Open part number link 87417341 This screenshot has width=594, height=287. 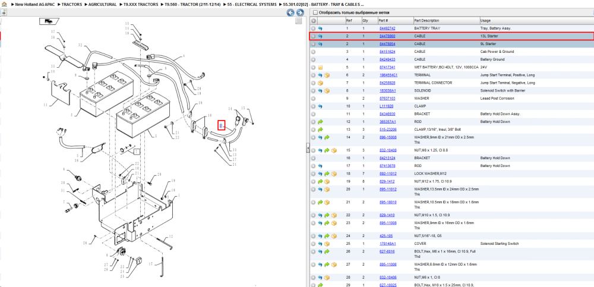pyautogui.click(x=387, y=67)
